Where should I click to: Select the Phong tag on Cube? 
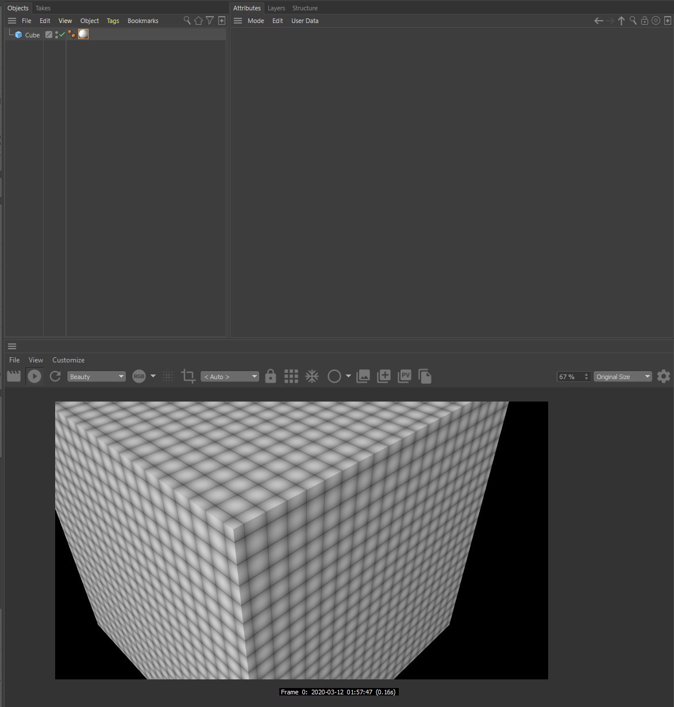tap(71, 35)
